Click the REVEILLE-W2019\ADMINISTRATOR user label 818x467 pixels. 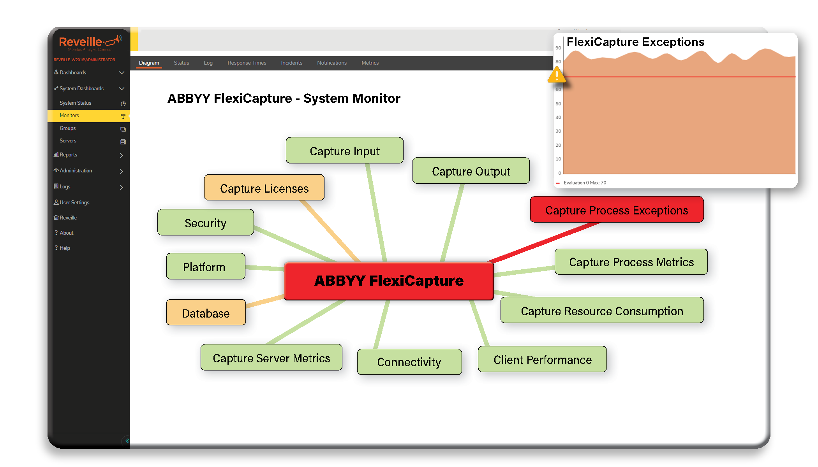click(x=85, y=60)
